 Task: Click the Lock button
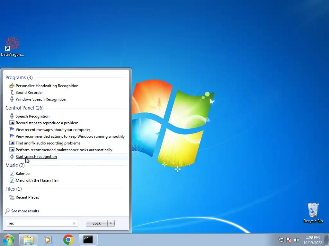(96, 223)
